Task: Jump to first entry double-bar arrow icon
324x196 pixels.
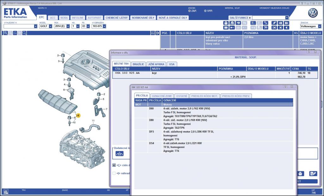Action: click(x=274, y=28)
